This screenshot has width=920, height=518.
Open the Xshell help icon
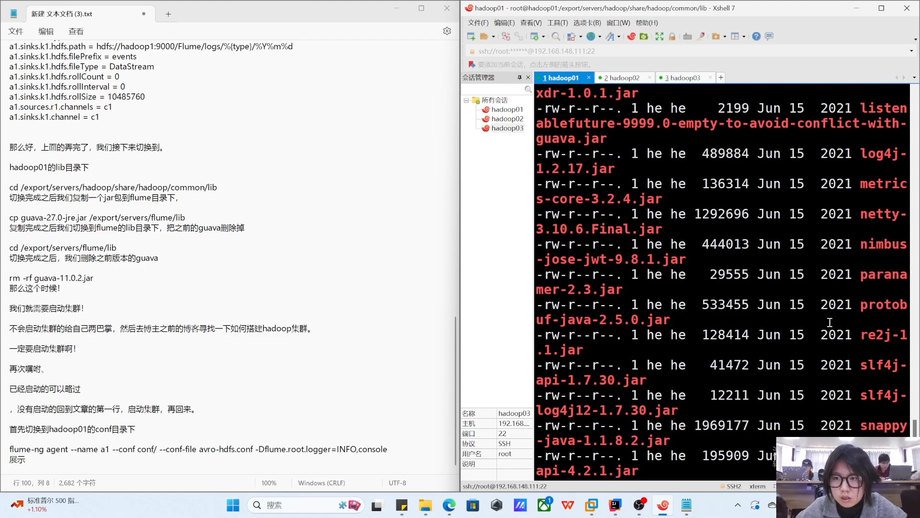pos(756,36)
